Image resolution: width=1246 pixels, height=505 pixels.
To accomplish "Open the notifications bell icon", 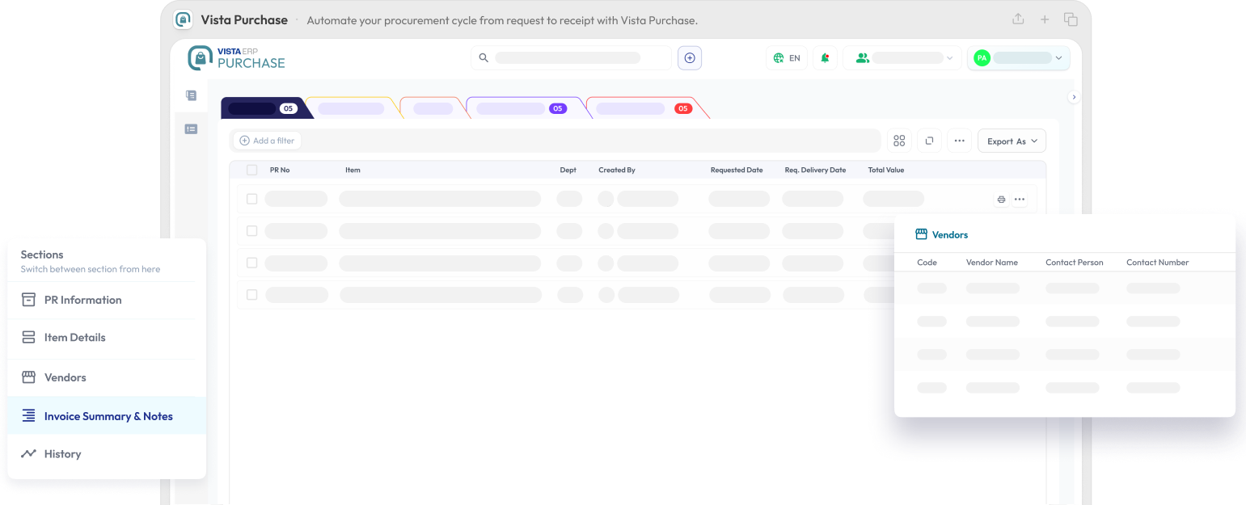I will pos(825,58).
